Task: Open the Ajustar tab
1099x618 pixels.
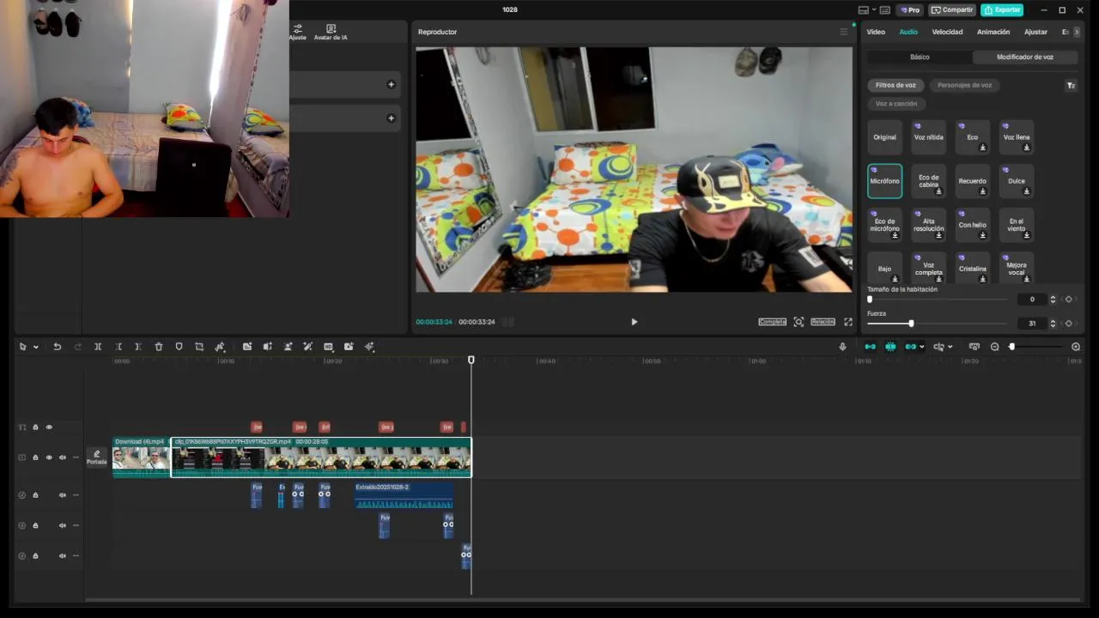Action: [1035, 32]
